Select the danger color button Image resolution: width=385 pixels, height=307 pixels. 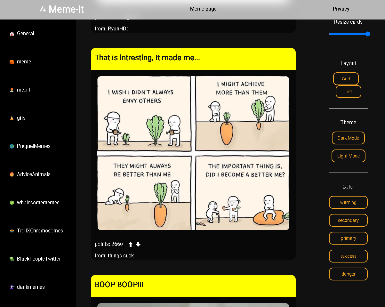coord(348,274)
